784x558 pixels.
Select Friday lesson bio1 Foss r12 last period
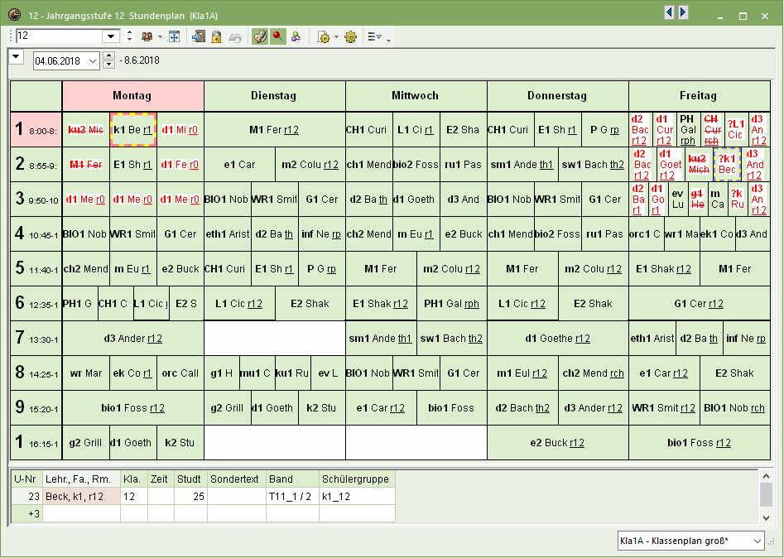coord(699,442)
